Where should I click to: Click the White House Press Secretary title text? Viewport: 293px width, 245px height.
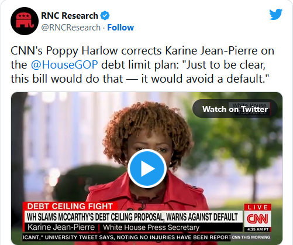pyautogui.click(x=151, y=227)
